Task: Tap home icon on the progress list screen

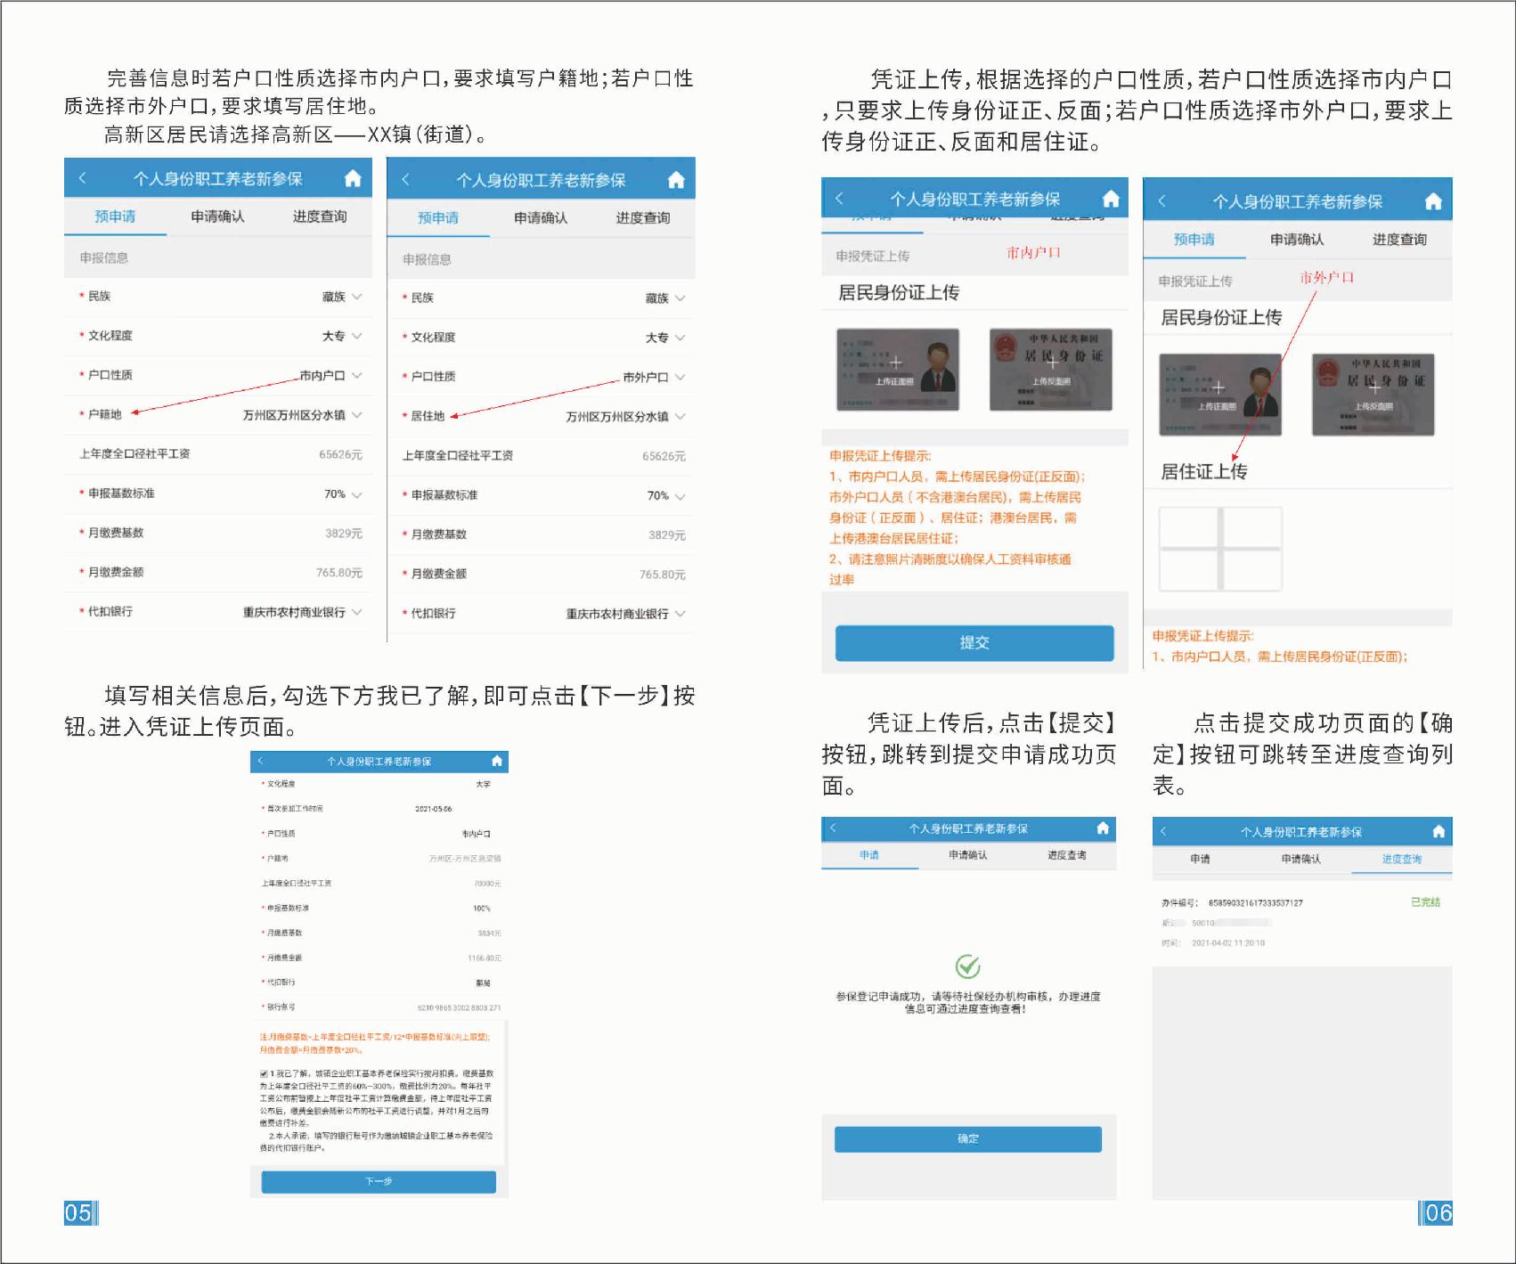Action: tap(1439, 831)
